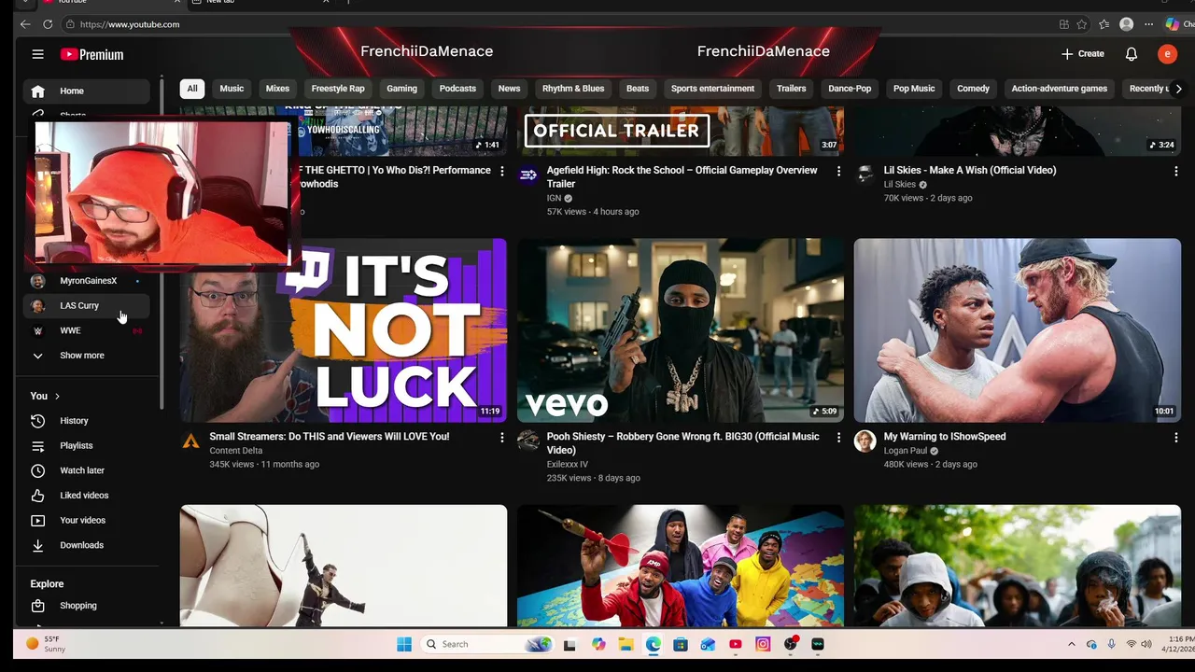Image resolution: width=1195 pixels, height=672 pixels.
Task: Select the Rhythm & Blues filter chip
Action: point(573,89)
